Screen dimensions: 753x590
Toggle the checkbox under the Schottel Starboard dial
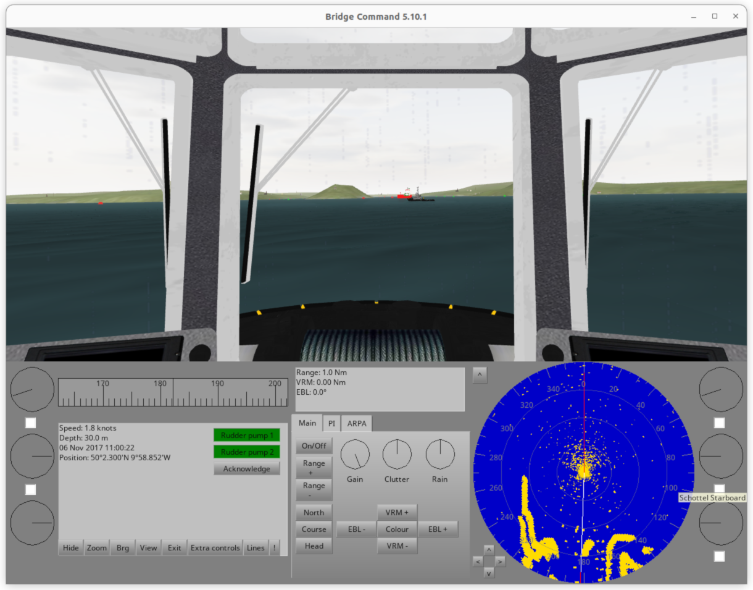[x=719, y=489]
